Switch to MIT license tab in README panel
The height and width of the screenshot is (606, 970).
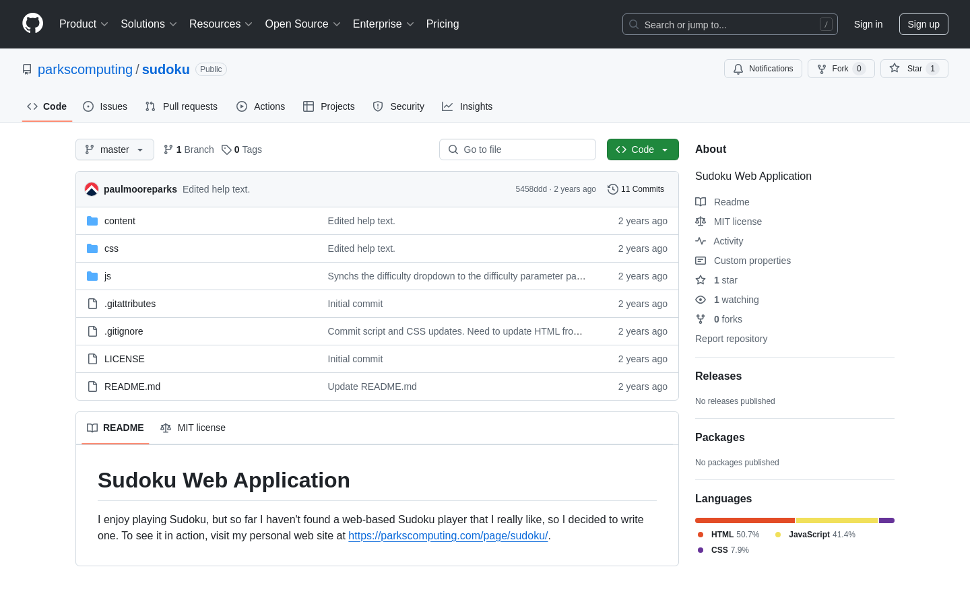(x=193, y=428)
